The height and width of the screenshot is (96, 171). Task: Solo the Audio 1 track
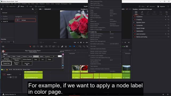13,77
